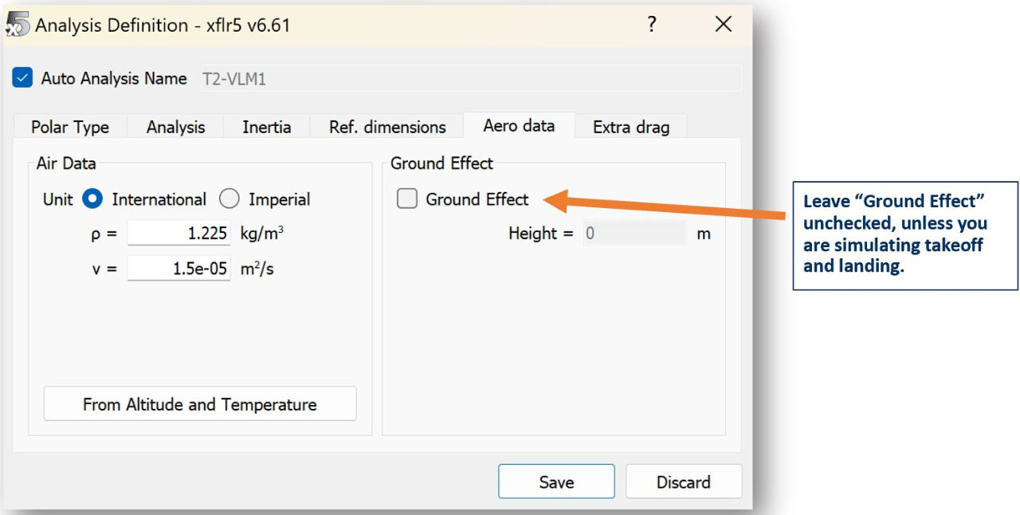The image size is (1020, 515).
Task: Choose the Imperial unit radio button
Action: [229, 199]
